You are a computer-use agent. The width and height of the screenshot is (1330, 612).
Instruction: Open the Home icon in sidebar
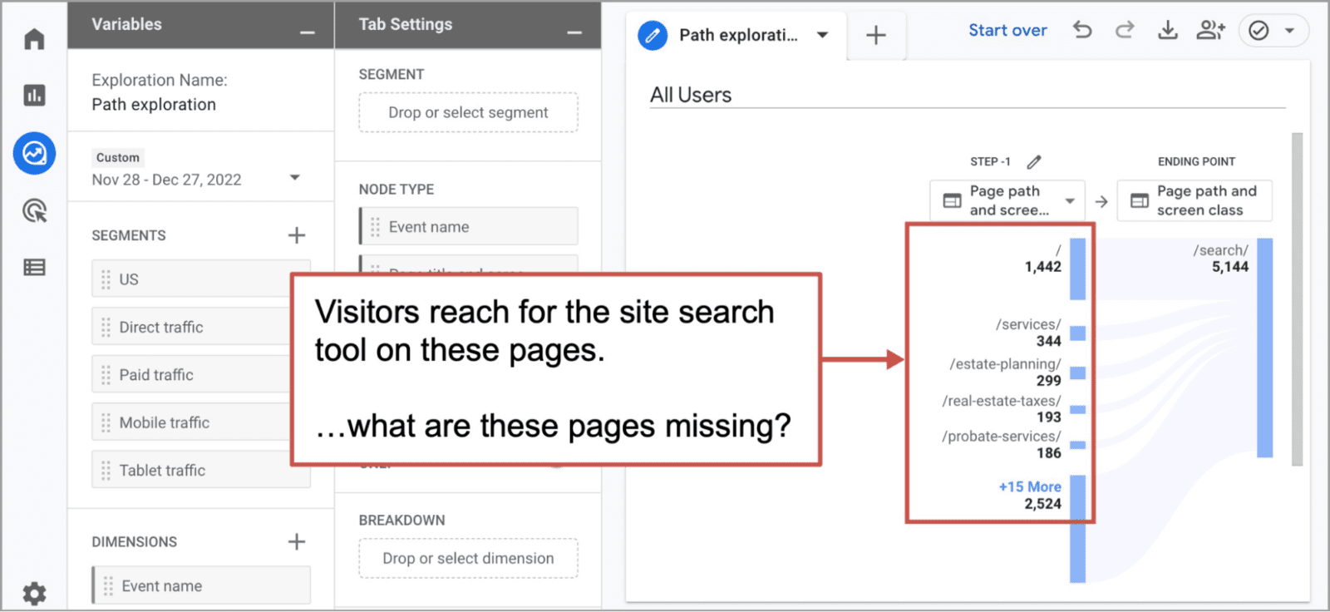point(34,39)
